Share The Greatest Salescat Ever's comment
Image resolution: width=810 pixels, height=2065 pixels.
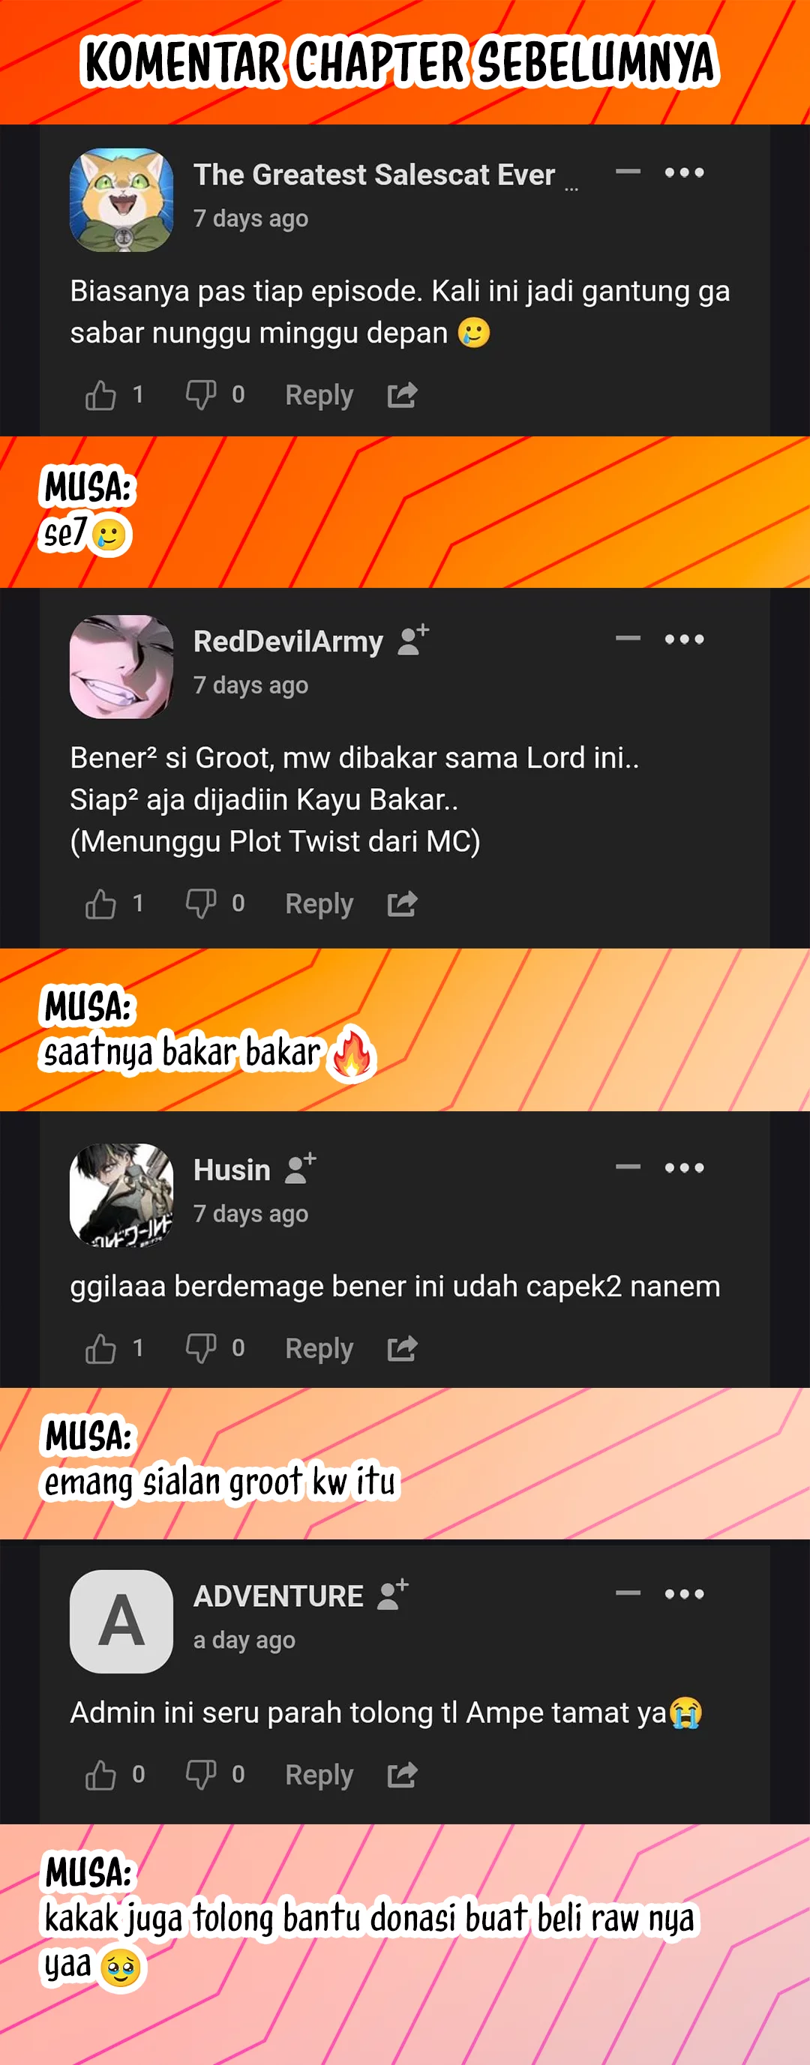click(402, 395)
